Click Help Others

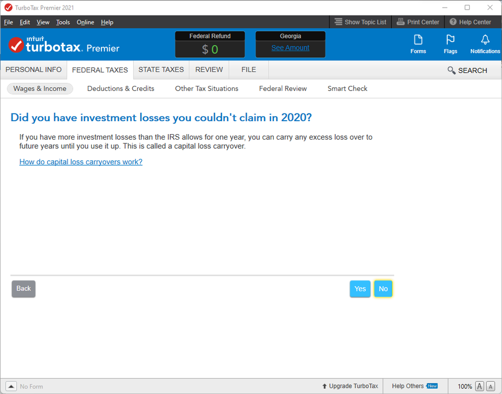(x=415, y=386)
